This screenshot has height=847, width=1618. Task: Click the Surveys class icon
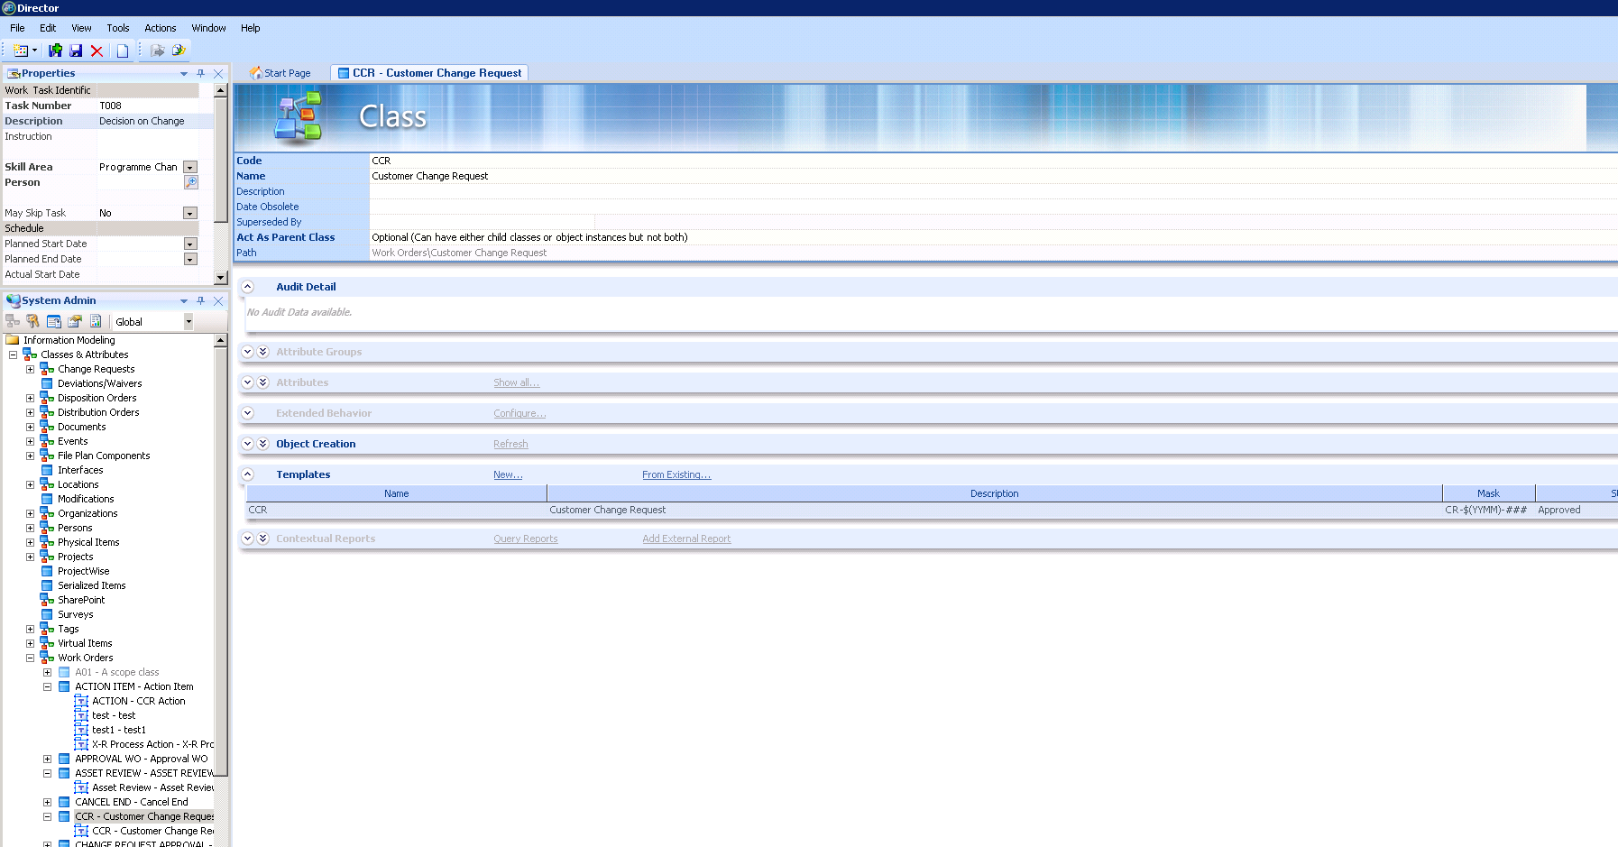[x=47, y=614]
